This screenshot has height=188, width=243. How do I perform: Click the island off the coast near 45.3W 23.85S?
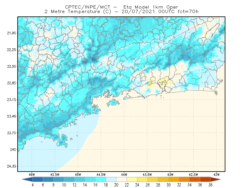(x=62, y=141)
